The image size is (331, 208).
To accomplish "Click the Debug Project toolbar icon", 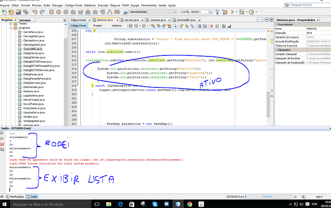I will click(x=241, y=12).
